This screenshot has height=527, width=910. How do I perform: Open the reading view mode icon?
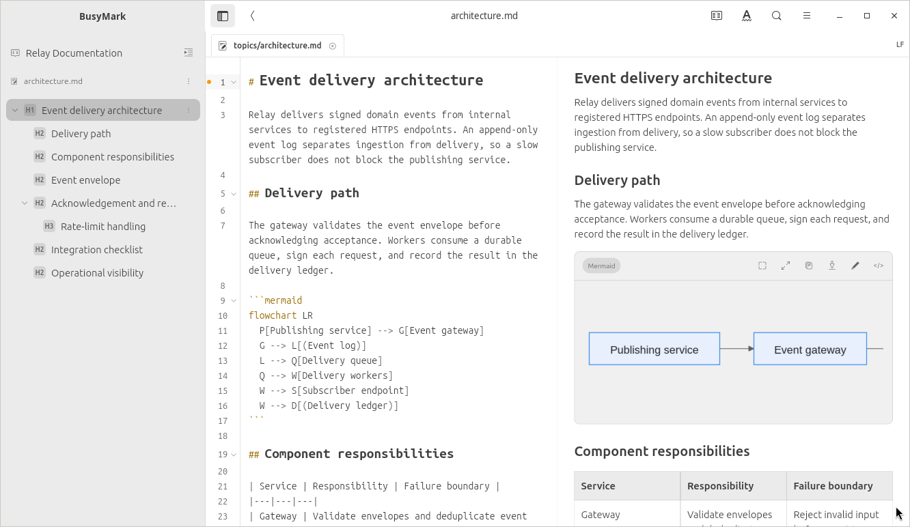click(717, 16)
